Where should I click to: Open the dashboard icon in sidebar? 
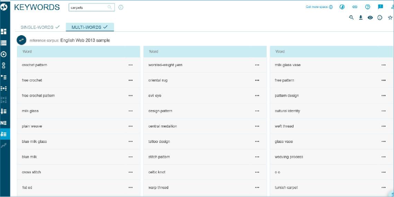tap(3, 32)
